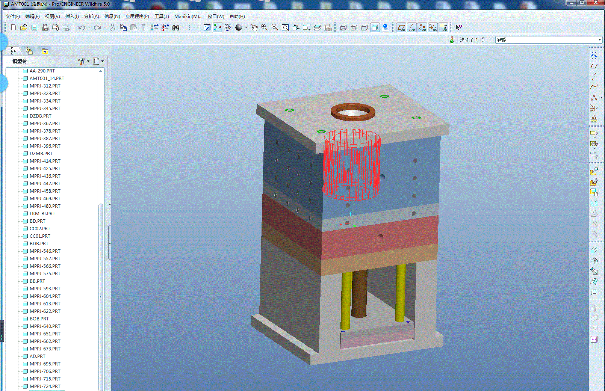Click the Print icon in toolbar
The height and width of the screenshot is (391, 605).
click(x=45, y=27)
